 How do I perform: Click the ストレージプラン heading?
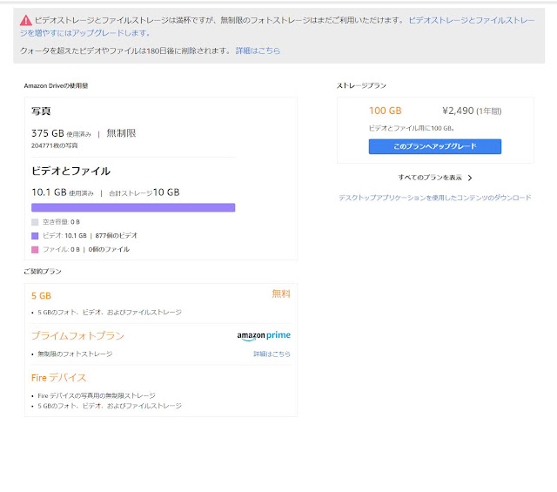coord(361,85)
